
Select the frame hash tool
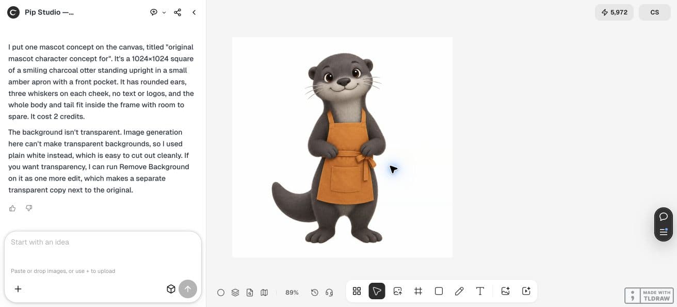[418, 291]
